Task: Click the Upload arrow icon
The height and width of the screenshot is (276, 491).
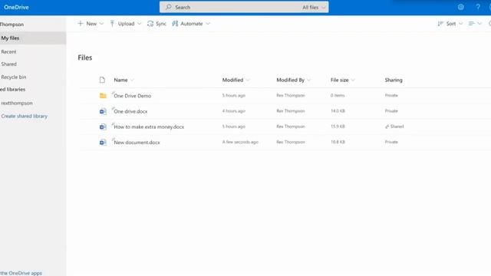Action: [112, 24]
